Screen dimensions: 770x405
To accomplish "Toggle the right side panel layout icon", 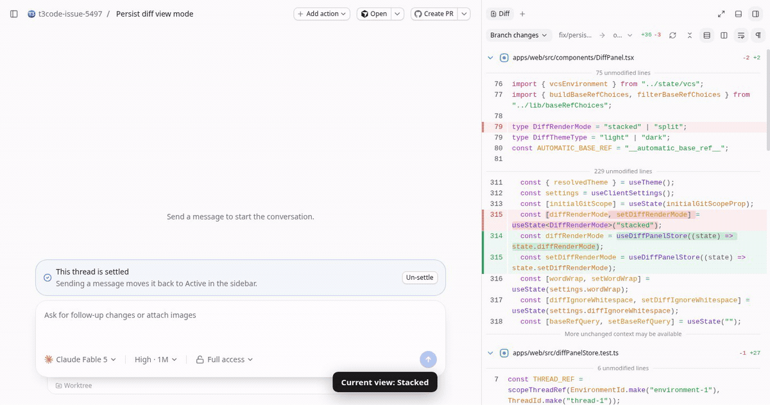I will click(x=756, y=13).
